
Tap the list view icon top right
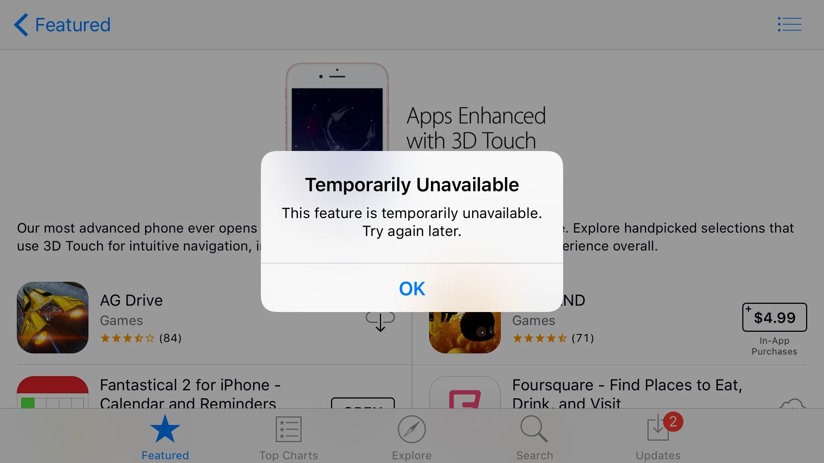click(789, 24)
